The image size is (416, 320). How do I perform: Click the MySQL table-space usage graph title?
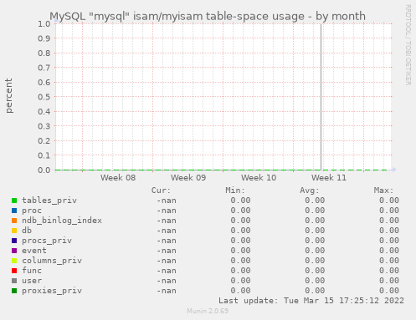pos(208,16)
